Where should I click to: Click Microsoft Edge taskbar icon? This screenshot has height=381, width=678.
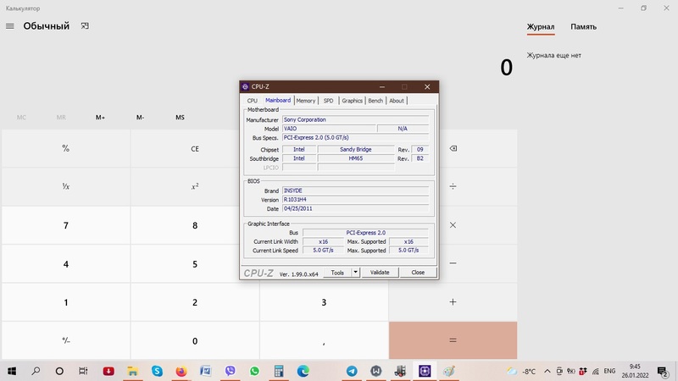303,371
